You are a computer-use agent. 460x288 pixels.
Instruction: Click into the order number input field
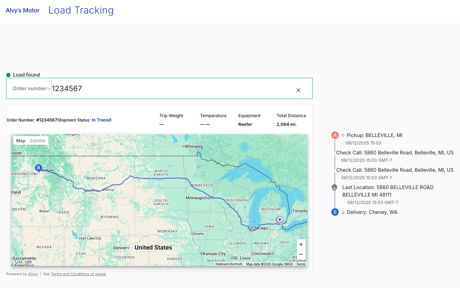(172, 89)
